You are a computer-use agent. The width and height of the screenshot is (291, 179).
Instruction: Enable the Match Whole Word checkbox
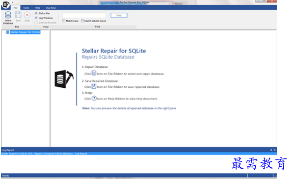(x=82, y=21)
